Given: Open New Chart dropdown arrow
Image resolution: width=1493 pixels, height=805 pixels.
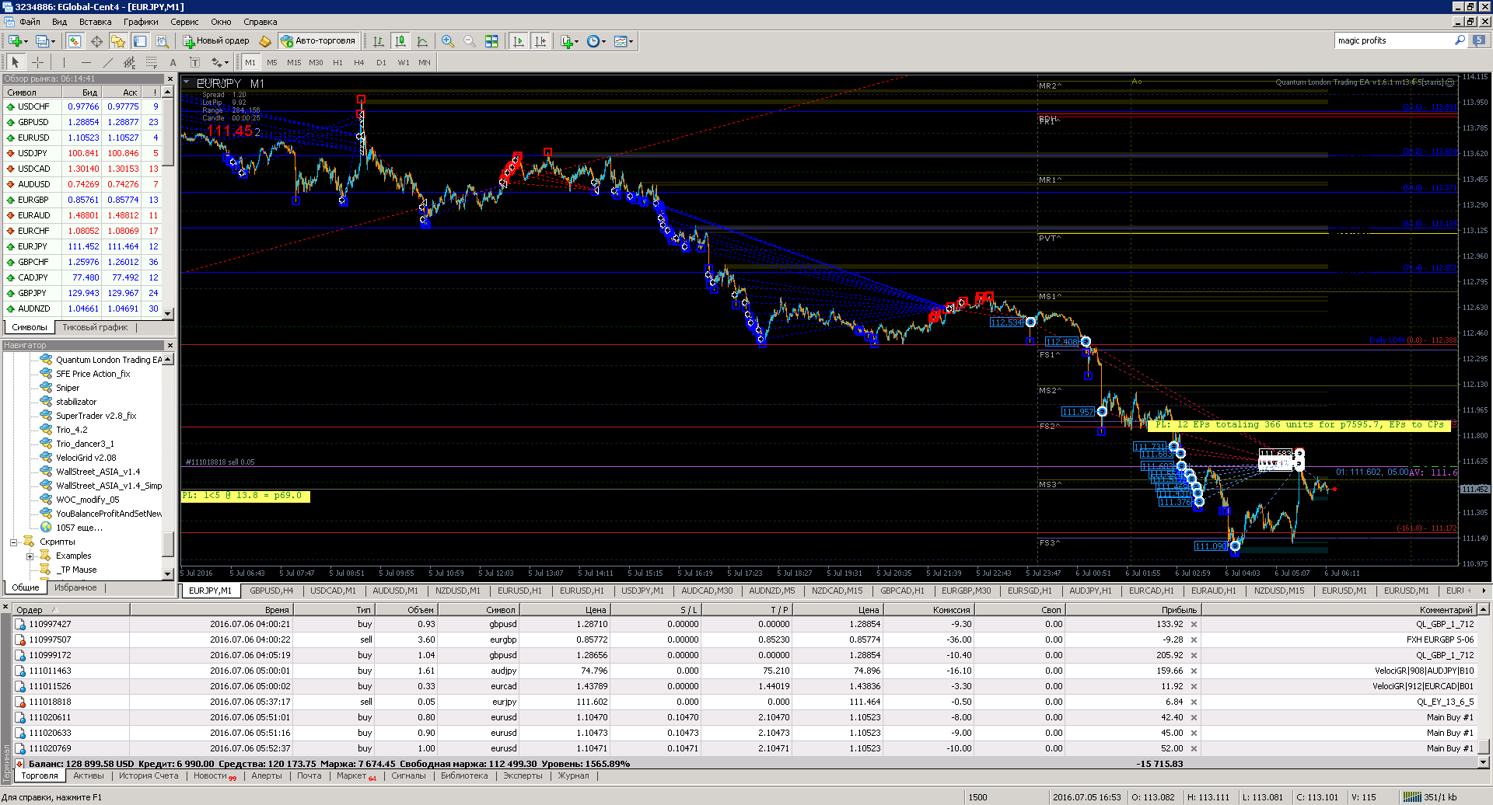Looking at the screenshot, I should [x=26, y=41].
